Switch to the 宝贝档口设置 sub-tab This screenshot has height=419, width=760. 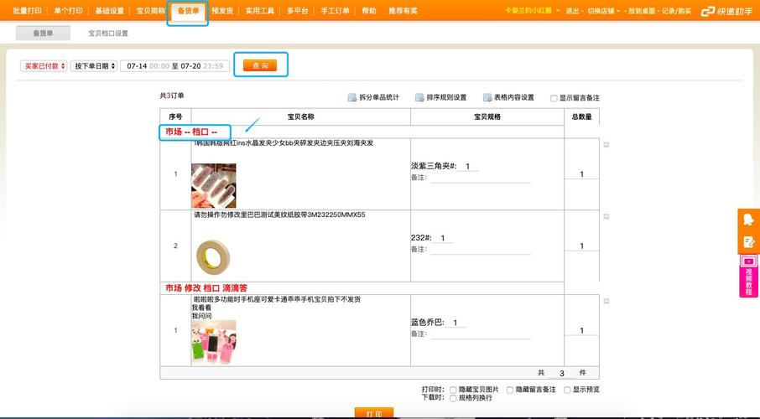click(108, 34)
